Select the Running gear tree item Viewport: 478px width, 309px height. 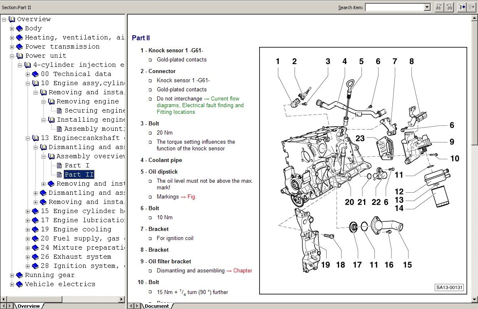coord(50,275)
